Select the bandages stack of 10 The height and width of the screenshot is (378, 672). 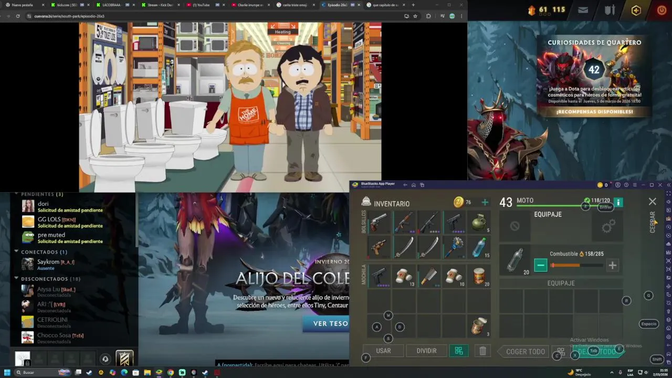click(x=454, y=276)
